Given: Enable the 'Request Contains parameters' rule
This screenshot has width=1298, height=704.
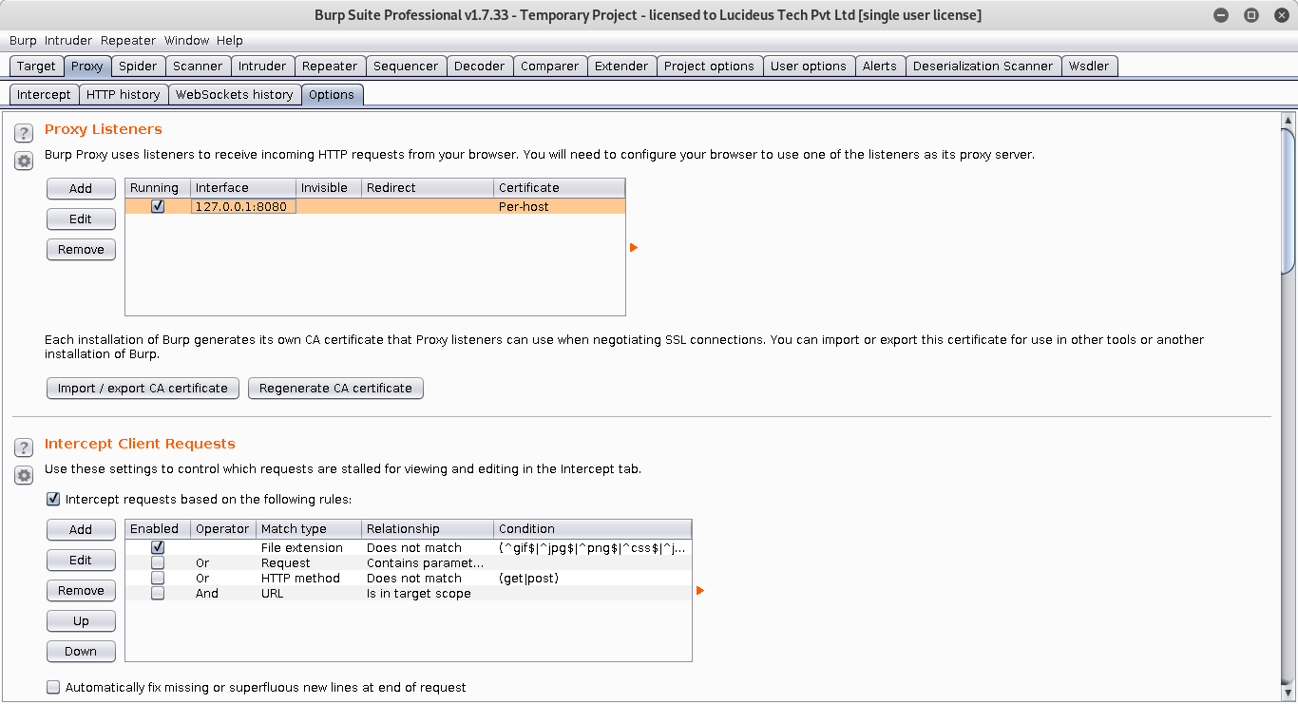Looking at the screenshot, I should [x=158, y=562].
